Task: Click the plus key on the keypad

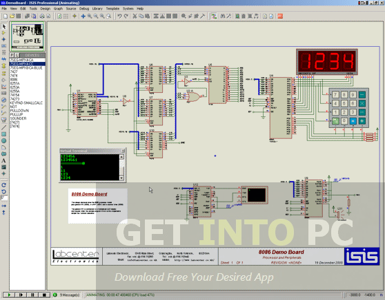Action: click(x=362, y=120)
